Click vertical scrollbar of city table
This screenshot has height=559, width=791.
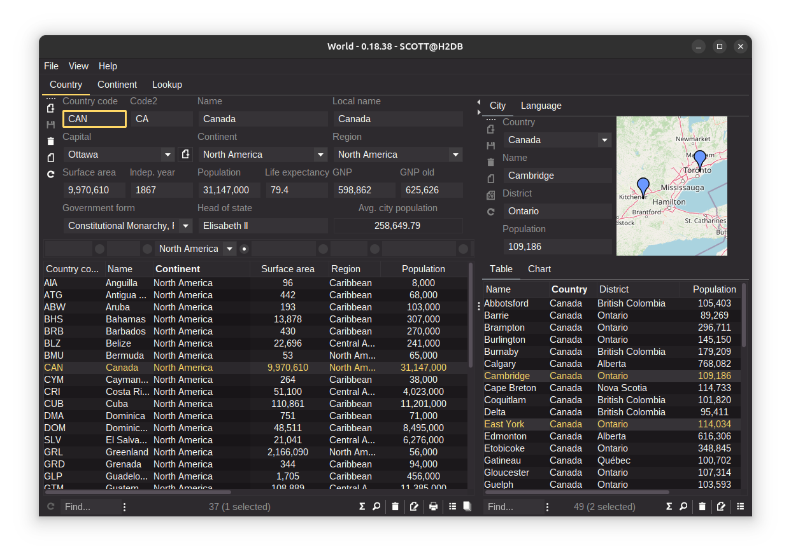pyautogui.click(x=743, y=315)
